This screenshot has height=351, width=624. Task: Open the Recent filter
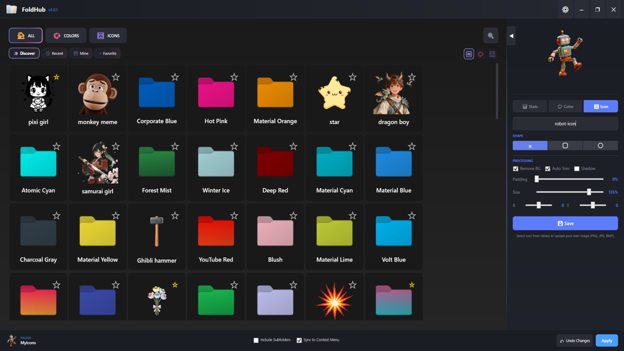coord(54,53)
